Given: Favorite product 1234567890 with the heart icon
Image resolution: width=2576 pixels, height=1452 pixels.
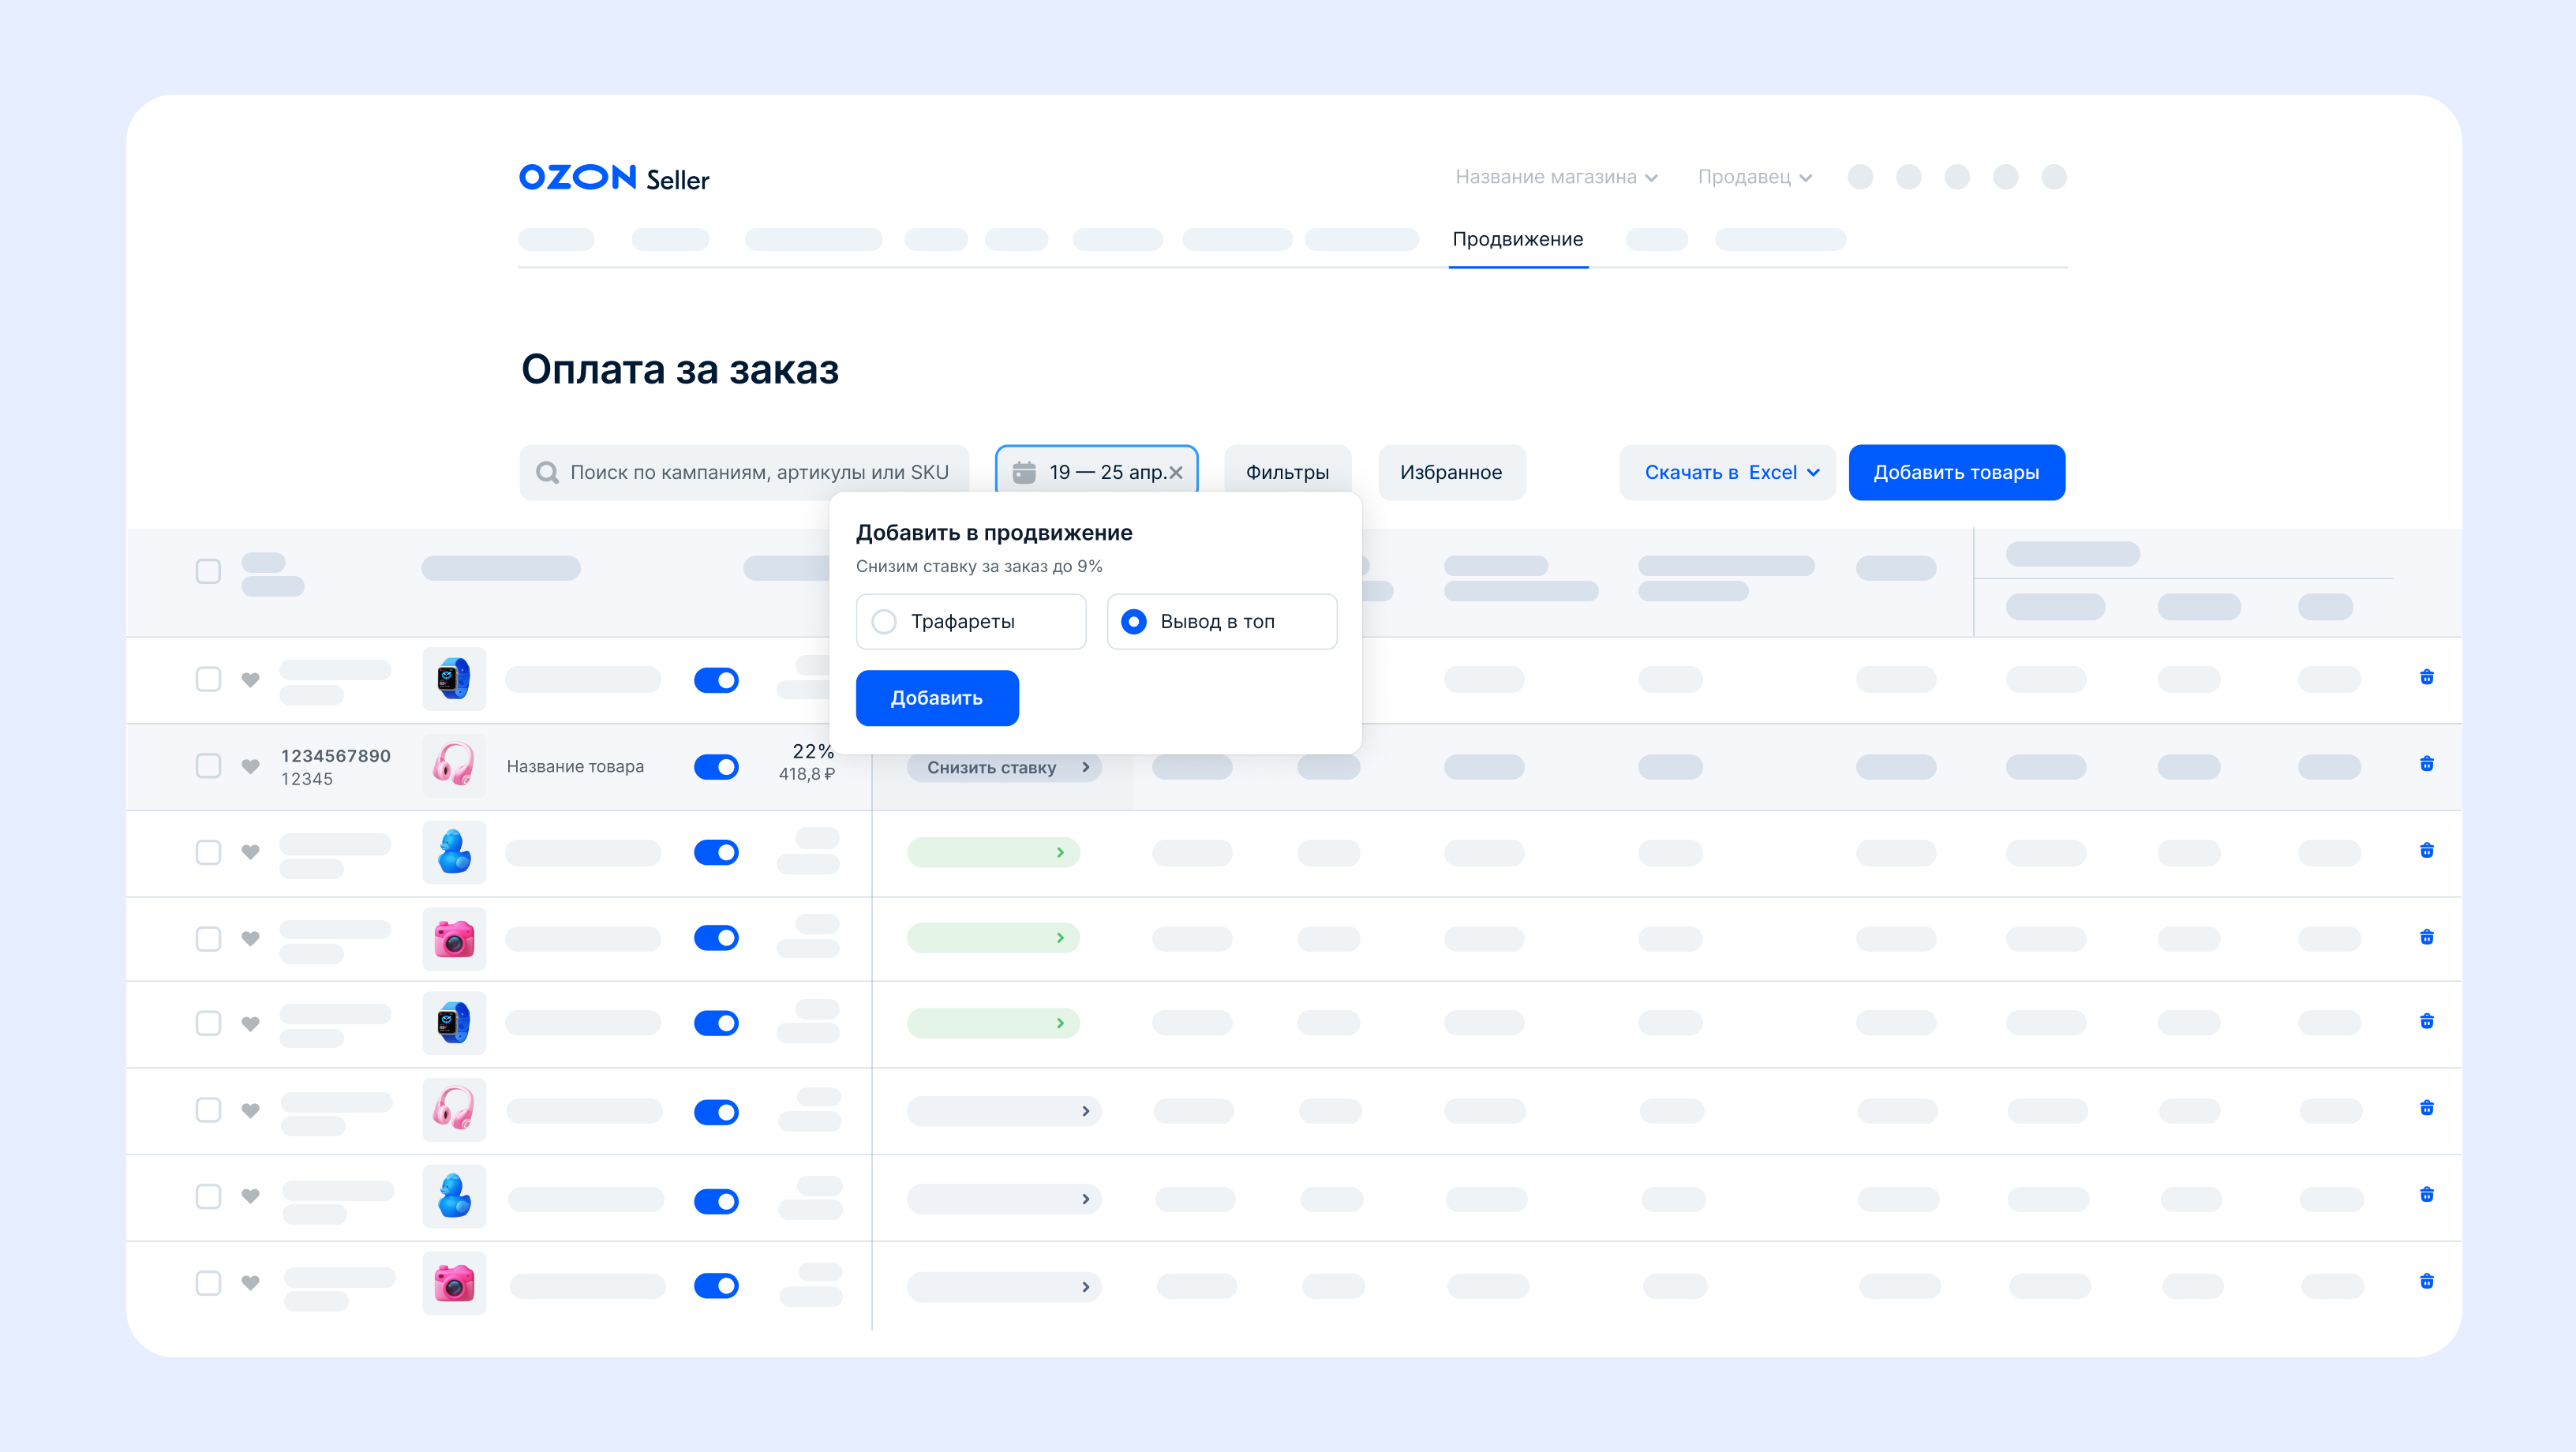Looking at the screenshot, I should [250, 766].
